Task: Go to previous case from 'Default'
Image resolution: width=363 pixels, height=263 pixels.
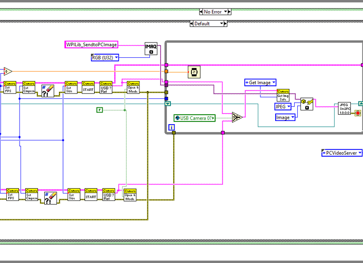Action: click(191, 24)
